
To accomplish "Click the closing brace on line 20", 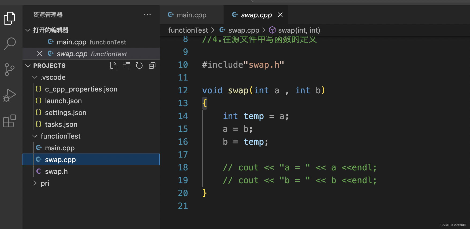I will pos(205,193).
